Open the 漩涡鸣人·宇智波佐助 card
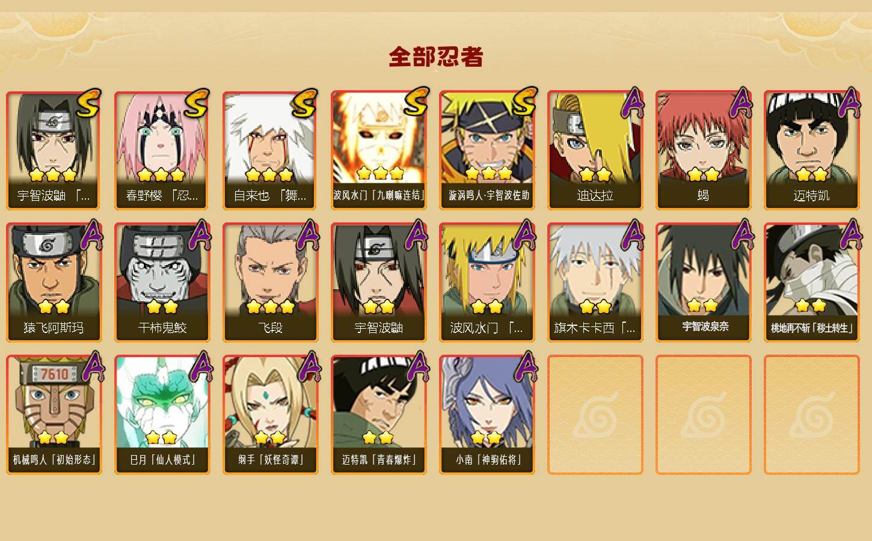The image size is (872, 541). coord(487,150)
